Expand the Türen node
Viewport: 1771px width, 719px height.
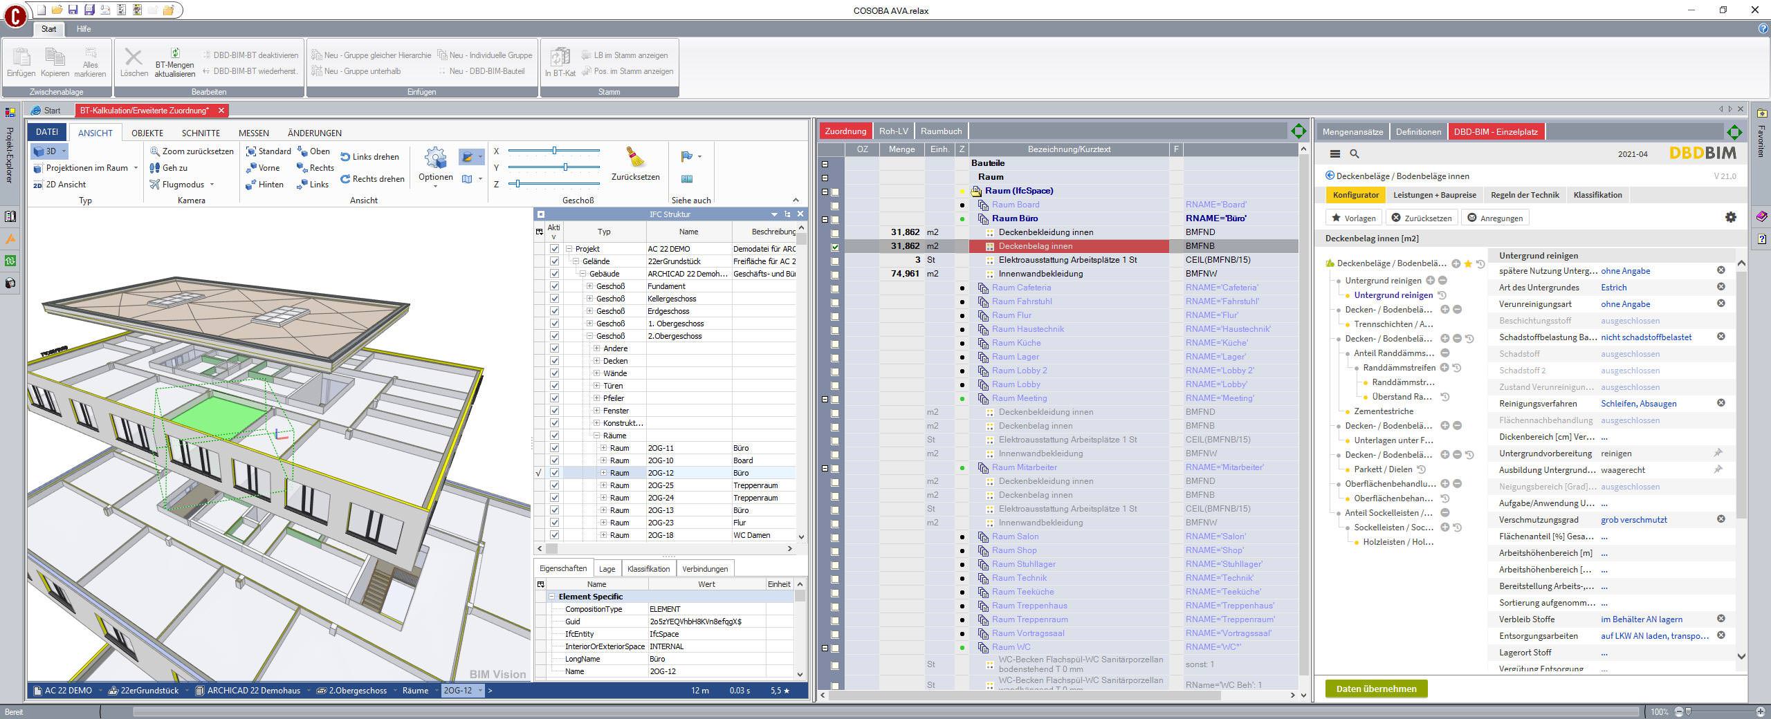pos(596,386)
